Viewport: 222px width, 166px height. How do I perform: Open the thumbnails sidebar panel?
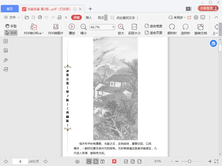(x=6, y=51)
